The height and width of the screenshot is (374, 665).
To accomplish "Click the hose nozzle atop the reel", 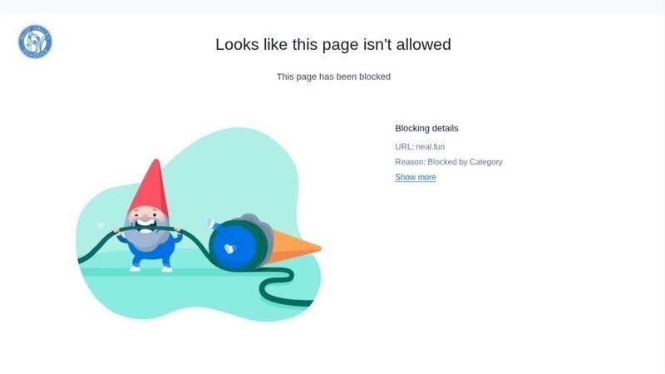I will tap(213, 224).
